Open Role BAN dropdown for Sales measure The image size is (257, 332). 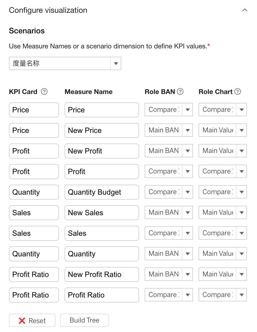coord(169,233)
